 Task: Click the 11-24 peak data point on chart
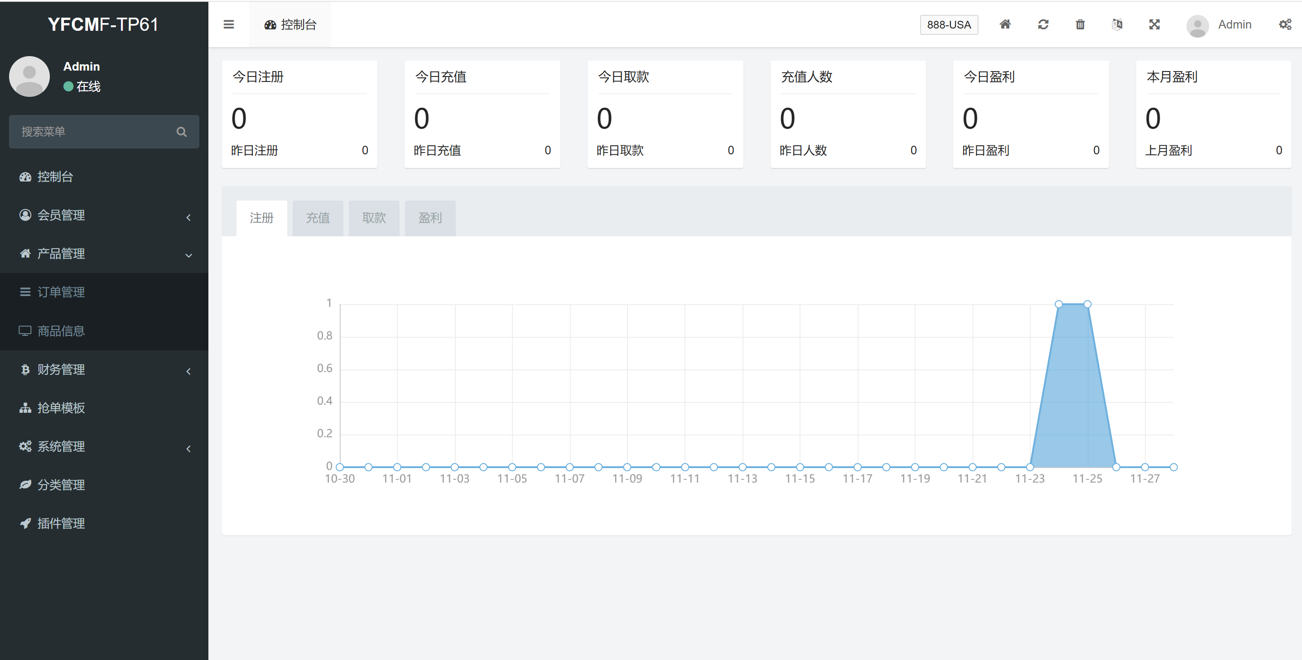point(1058,304)
